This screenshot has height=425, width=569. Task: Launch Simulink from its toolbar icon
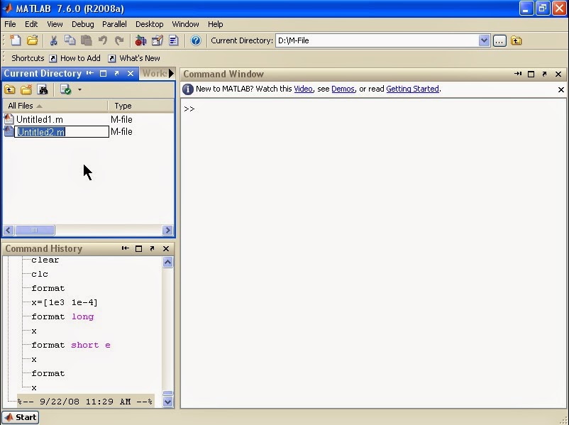click(x=140, y=41)
